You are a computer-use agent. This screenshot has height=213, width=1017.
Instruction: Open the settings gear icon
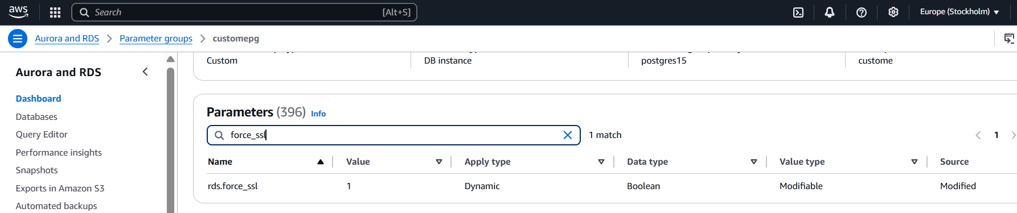point(893,12)
